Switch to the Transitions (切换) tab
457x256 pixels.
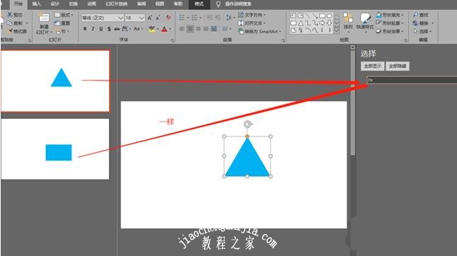coord(73,4)
